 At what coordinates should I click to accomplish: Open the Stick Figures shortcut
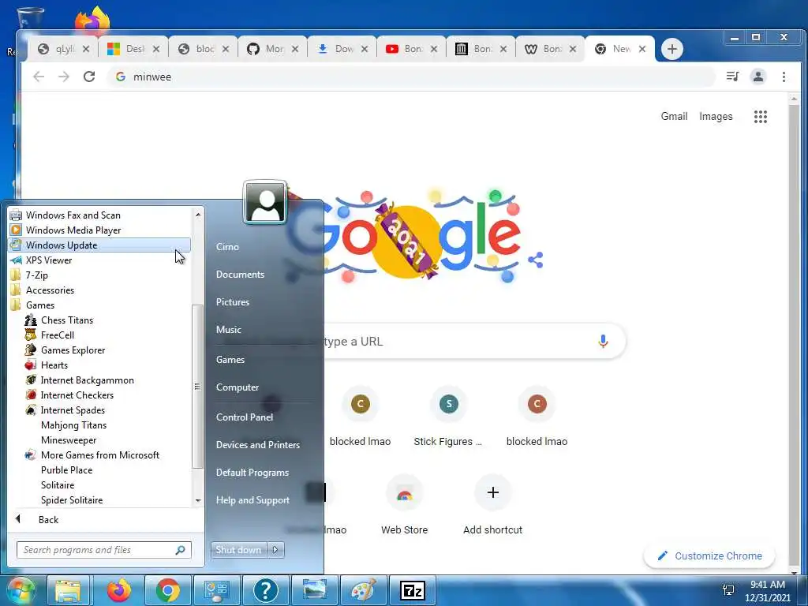[448, 417]
